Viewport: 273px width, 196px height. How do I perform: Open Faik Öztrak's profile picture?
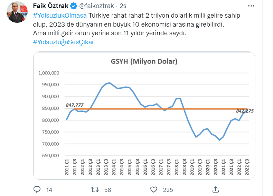[18, 12]
